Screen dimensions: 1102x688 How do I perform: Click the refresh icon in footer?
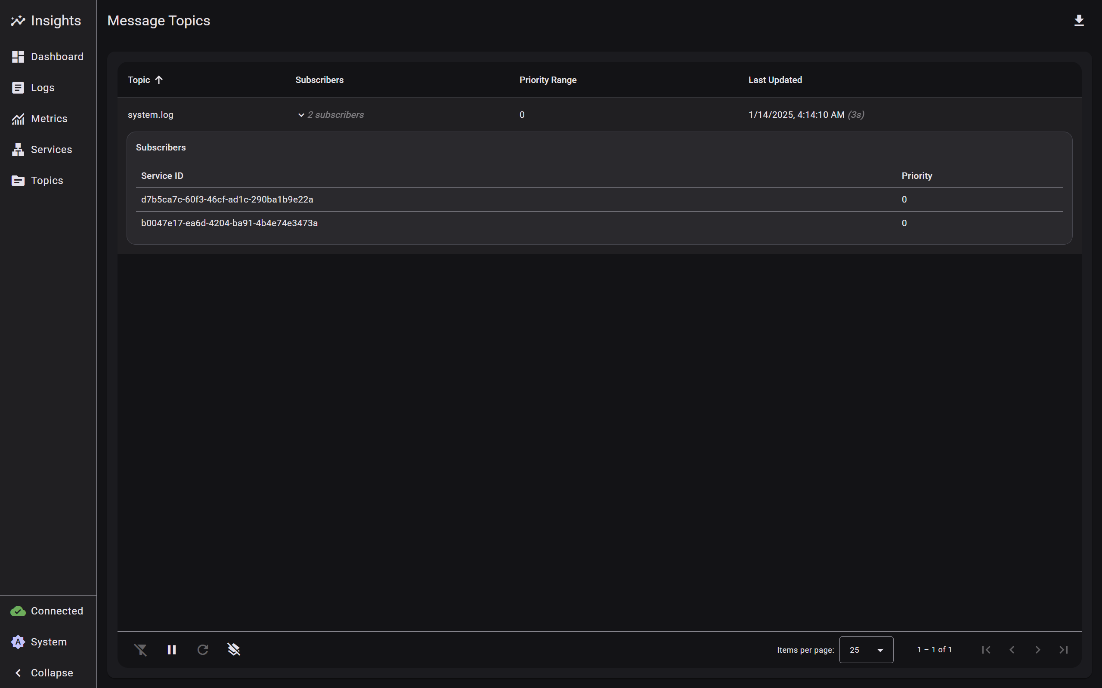tap(203, 650)
